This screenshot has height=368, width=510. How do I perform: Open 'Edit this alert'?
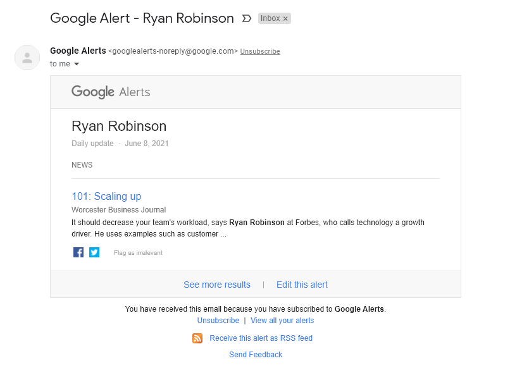point(302,285)
